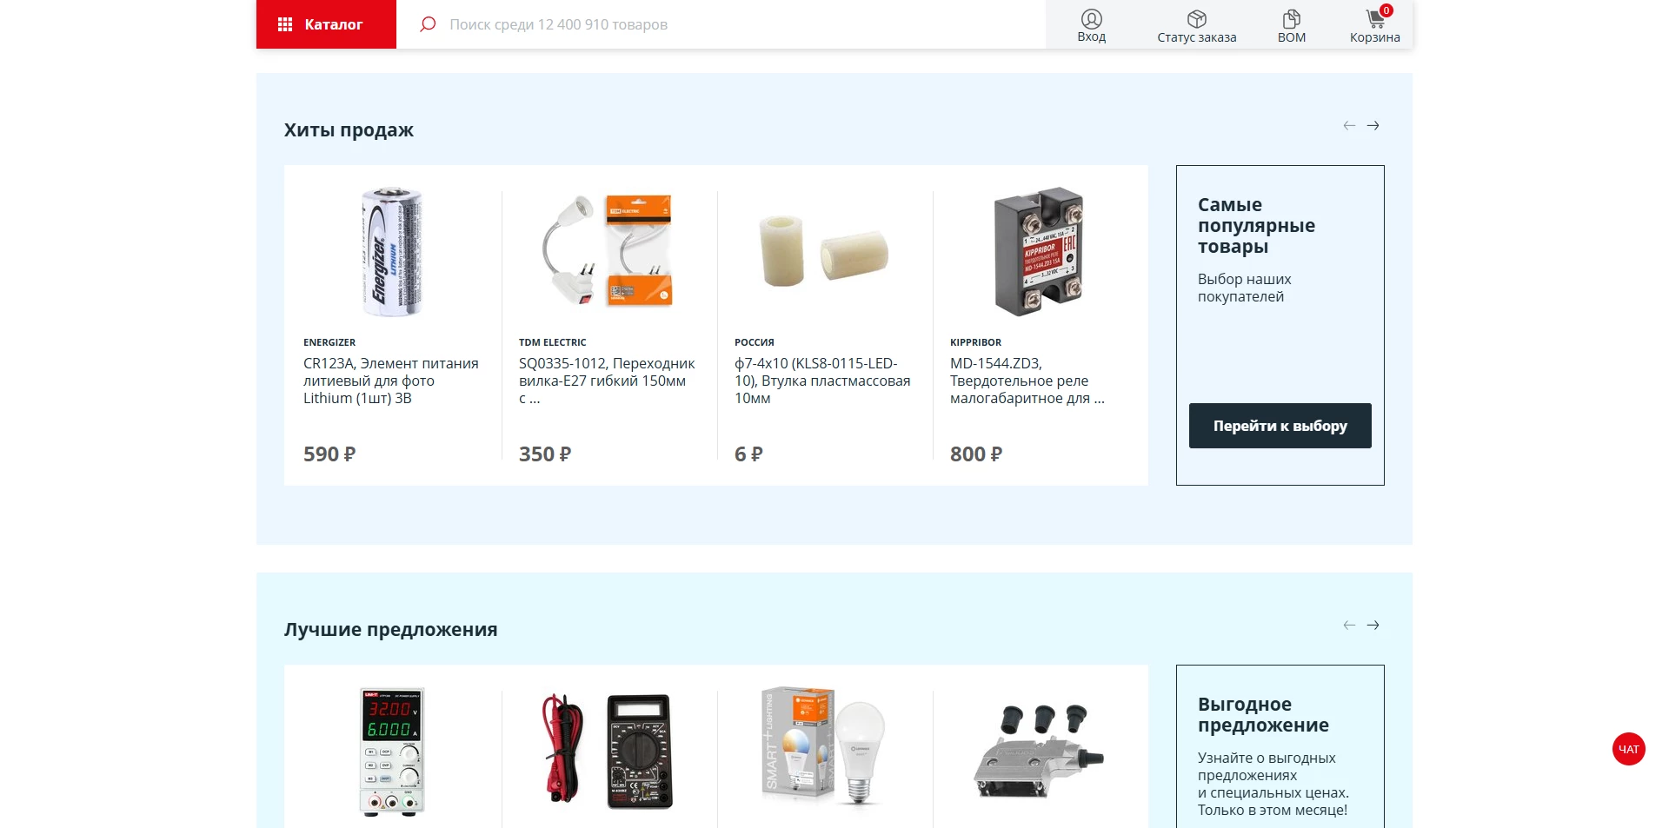Show next items in Хиты продаж
This screenshot has width=1669, height=828.
(1373, 126)
